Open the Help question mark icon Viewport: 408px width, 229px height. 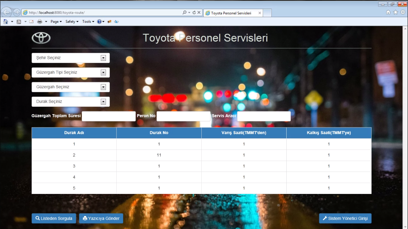(x=99, y=22)
